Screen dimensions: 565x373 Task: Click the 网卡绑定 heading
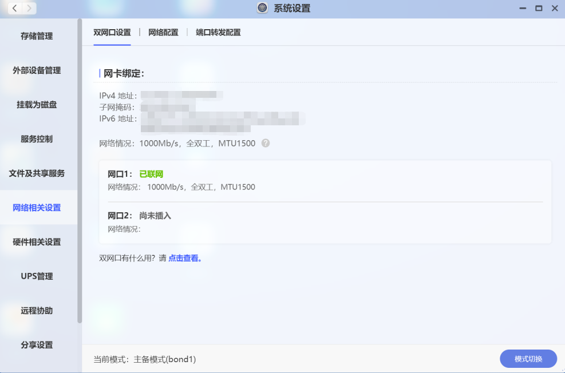[124, 73]
